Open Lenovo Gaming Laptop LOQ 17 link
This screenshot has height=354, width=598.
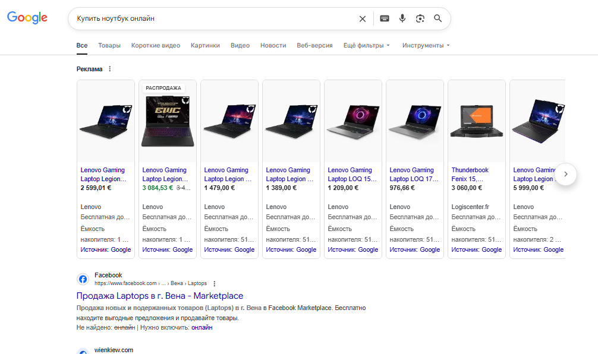coord(414,175)
